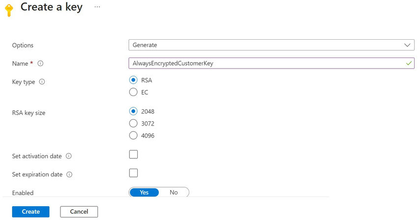Select the EC key type
This screenshot has height=222, width=418.
[133, 92]
